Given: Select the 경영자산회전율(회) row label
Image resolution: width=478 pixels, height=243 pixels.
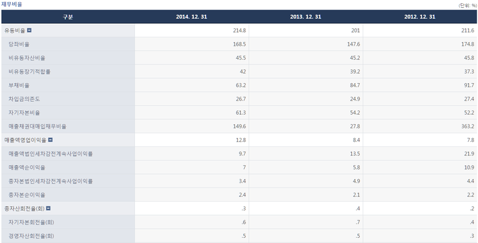Looking at the screenshot, I should click(31, 236).
